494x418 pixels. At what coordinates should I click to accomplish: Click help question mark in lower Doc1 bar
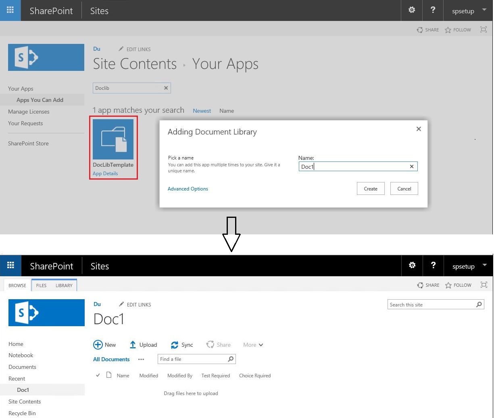point(433,265)
